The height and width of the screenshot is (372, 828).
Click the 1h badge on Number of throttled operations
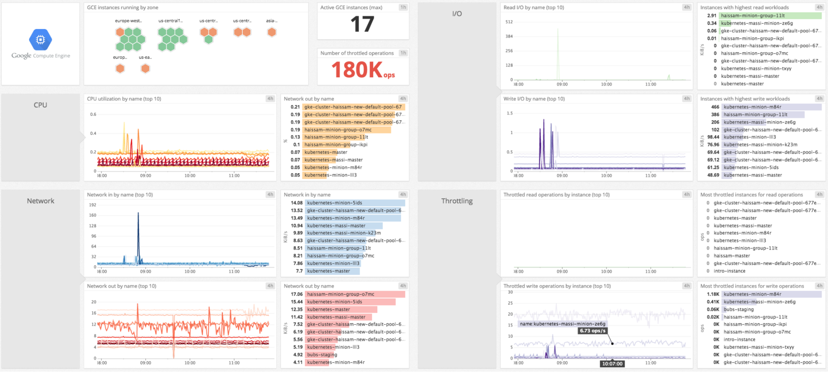tap(403, 53)
